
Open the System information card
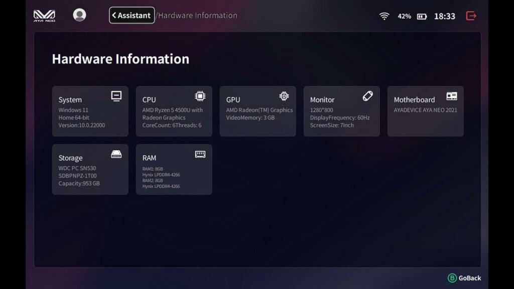pos(90,111)
